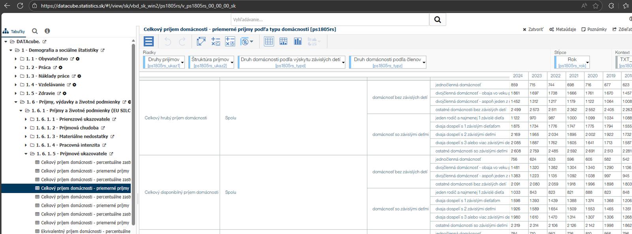Open external link icon next to Práca
This screenshot has height=234, width=632.
click(x=55, y=68)
